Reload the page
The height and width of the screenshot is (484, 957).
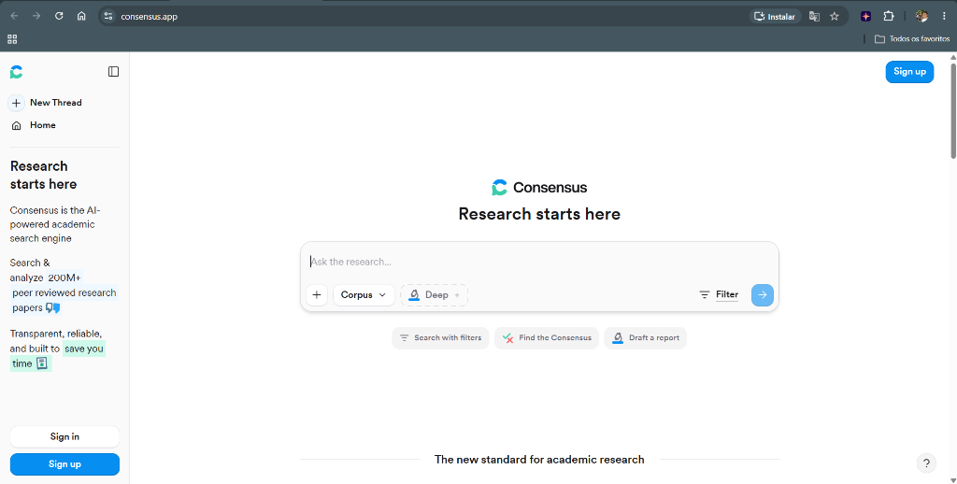click(59, 17)
